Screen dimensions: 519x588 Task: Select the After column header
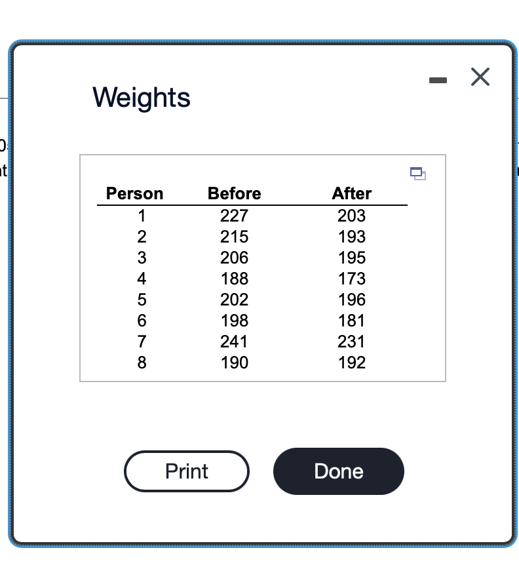[351, 193]
